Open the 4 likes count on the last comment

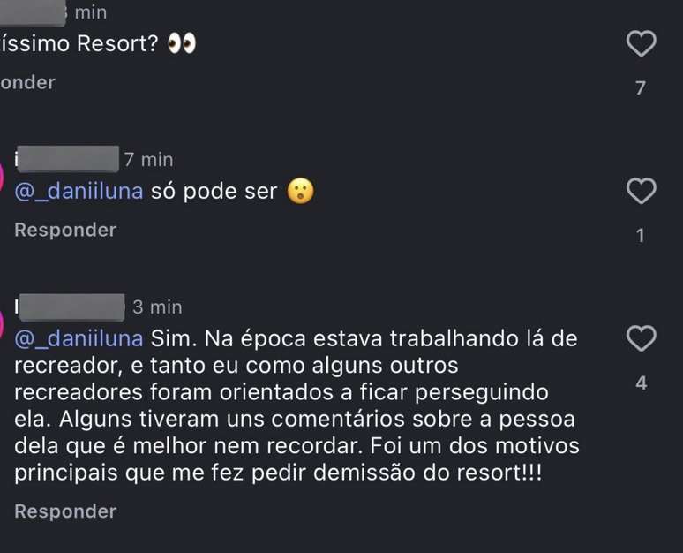tap(641, 383)
